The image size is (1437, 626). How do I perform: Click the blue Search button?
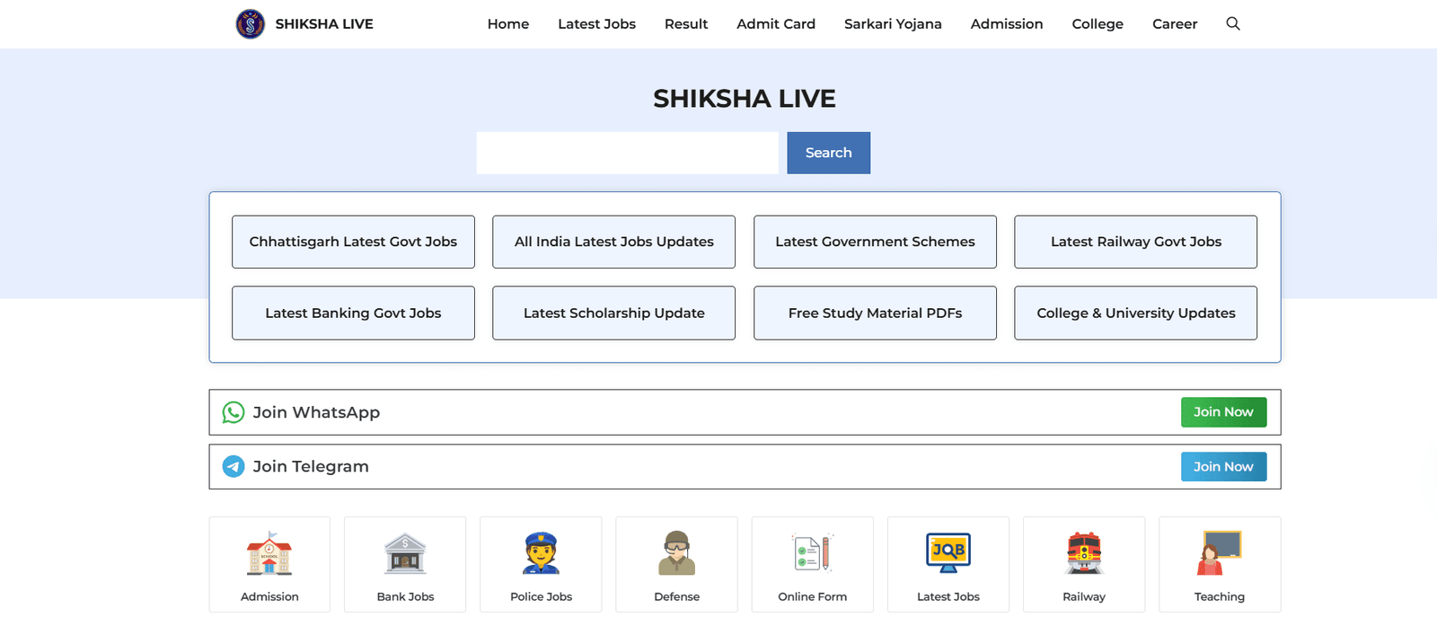click(829, 153)
